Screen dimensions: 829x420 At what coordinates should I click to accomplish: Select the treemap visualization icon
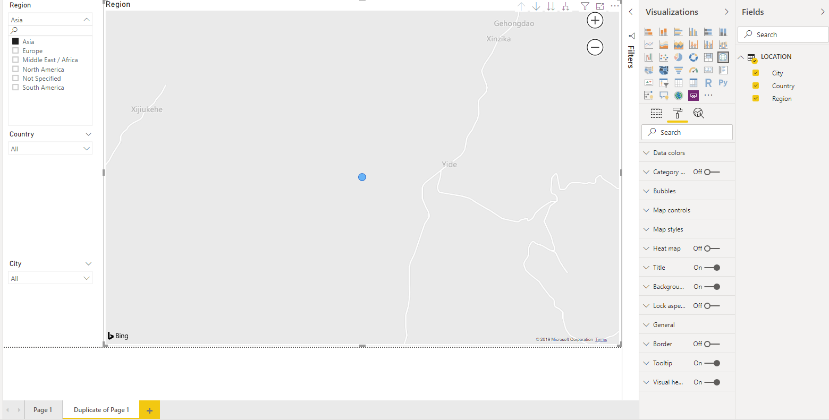[x=708, y=57]
